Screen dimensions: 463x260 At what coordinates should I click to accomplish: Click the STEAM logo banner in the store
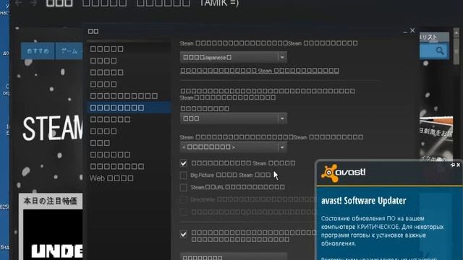pos(53,129)
